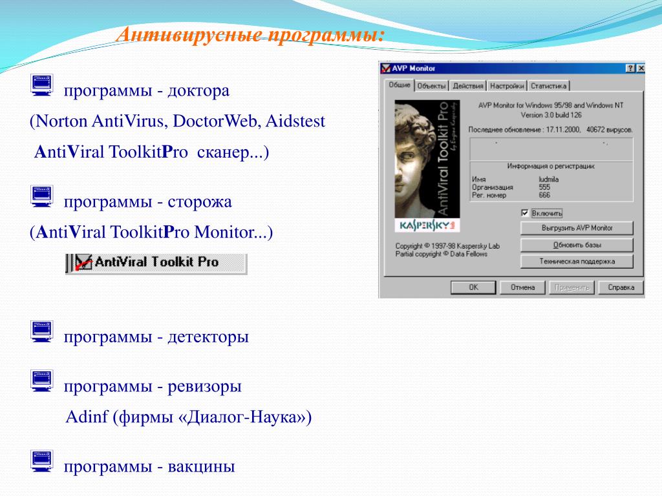
Task: Click the Организация value 555
Action: pyautogui.click(x=544, y=187)
